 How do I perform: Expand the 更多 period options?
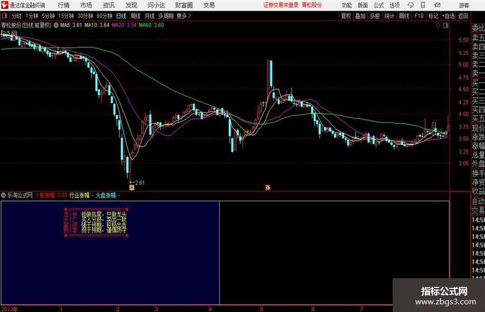[184, 16]
